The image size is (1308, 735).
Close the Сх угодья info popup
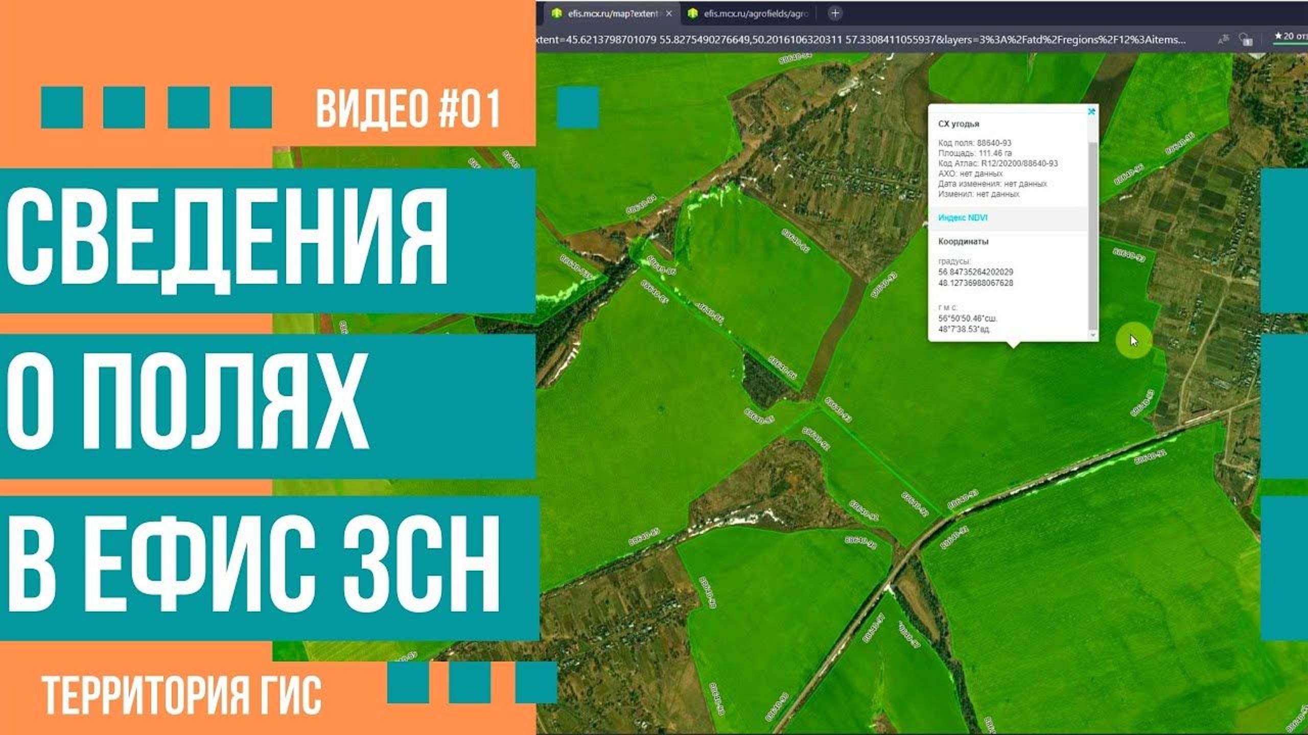pyautogui.click(x=1091, y=111)
